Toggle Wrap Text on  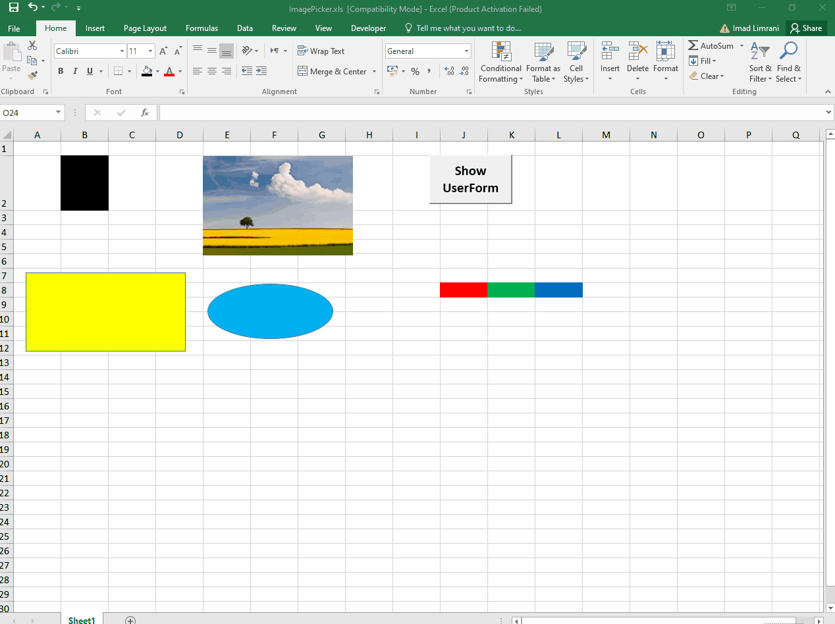point(321,51)
